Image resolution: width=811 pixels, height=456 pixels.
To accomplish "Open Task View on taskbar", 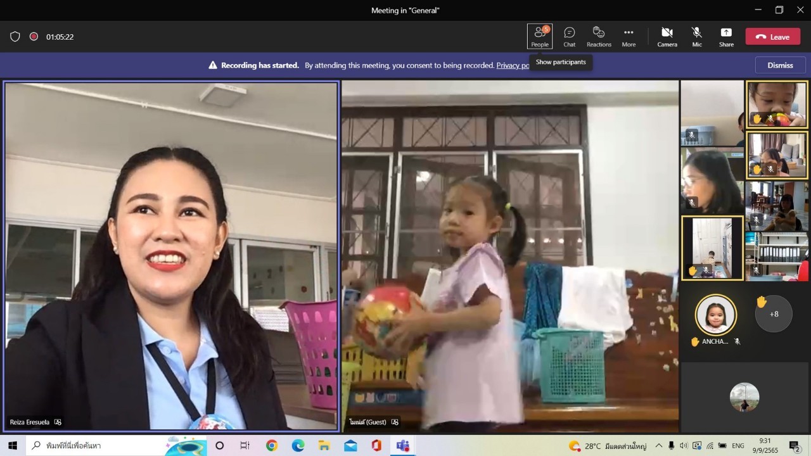I will [x=245, y=446].
